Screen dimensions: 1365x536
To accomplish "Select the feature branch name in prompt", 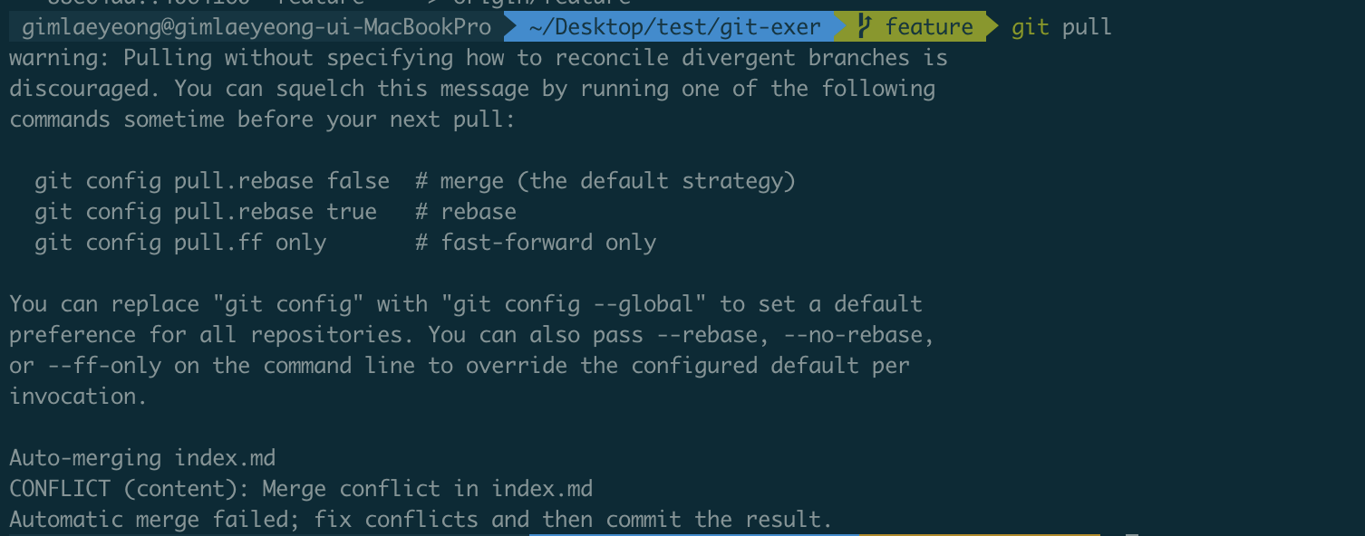I will (929, 27).
